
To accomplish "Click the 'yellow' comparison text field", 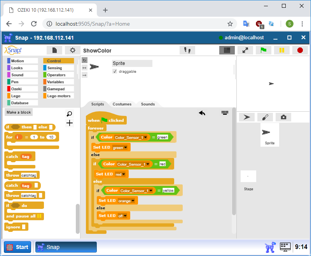I will (168, 190).
